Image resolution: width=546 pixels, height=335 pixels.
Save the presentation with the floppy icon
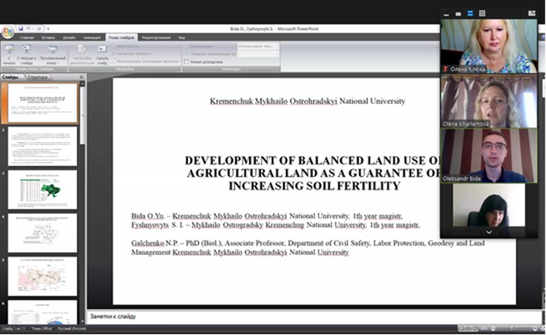21,28
